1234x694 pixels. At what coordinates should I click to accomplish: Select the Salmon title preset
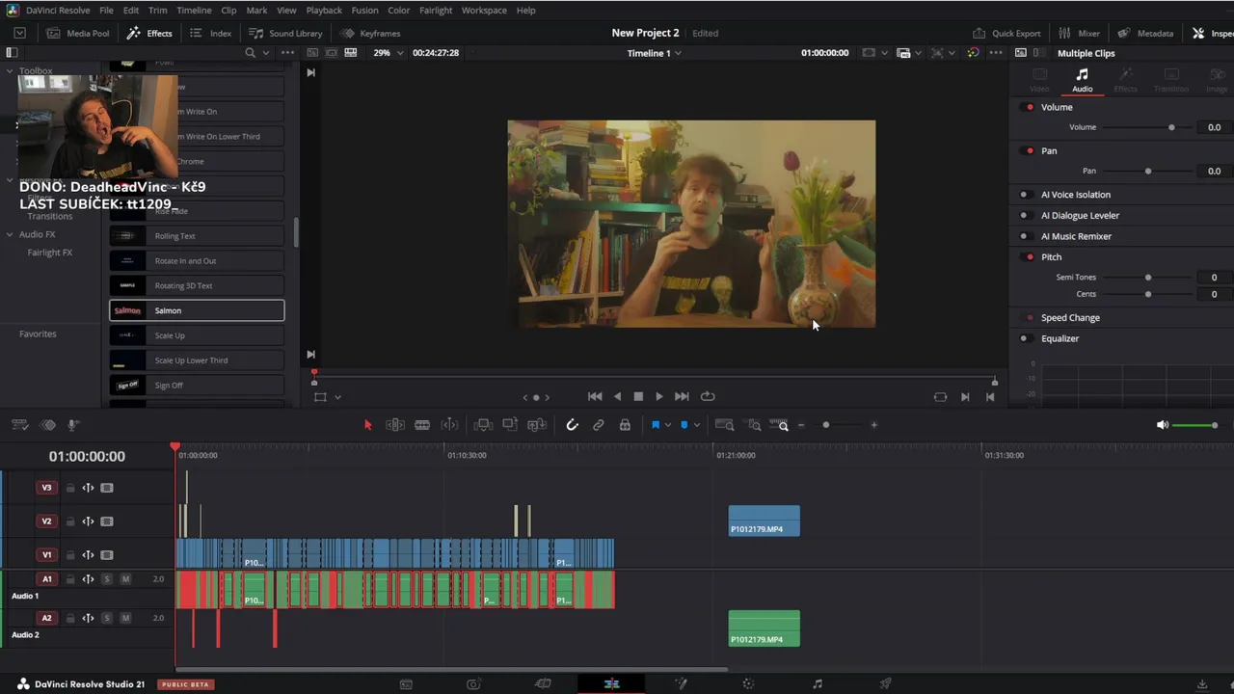click(x=197, y=310)
